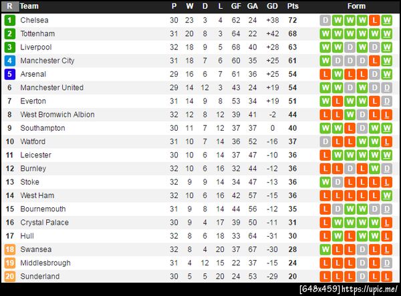The height and width of the screenshot is (296, 401).
Task: Click Chelsea's green rank 1 badge
Action: pyautogui.click(x=9, y=20)
